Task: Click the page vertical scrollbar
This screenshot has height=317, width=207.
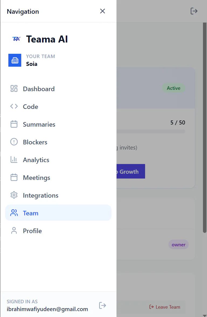Action: coord(205,127)
